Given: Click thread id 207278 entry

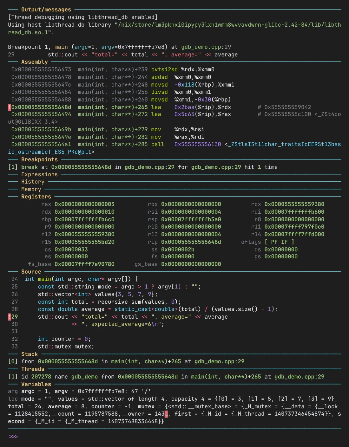Looking at the screenshot, I should 166,377.
